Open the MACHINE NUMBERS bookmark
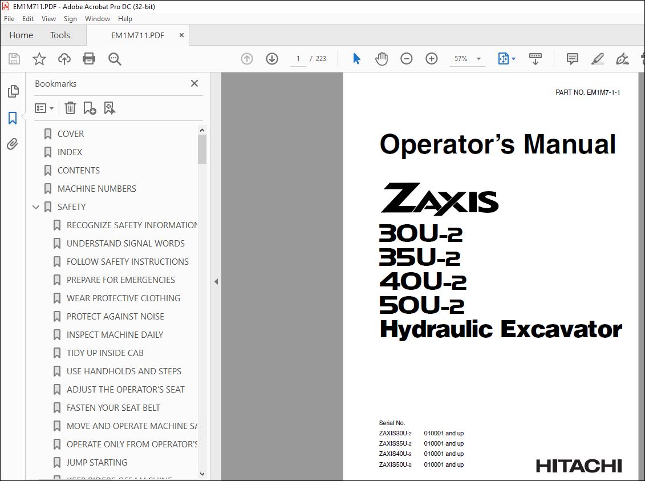Screen dimensions: 645x481 [x=97, y=188]
